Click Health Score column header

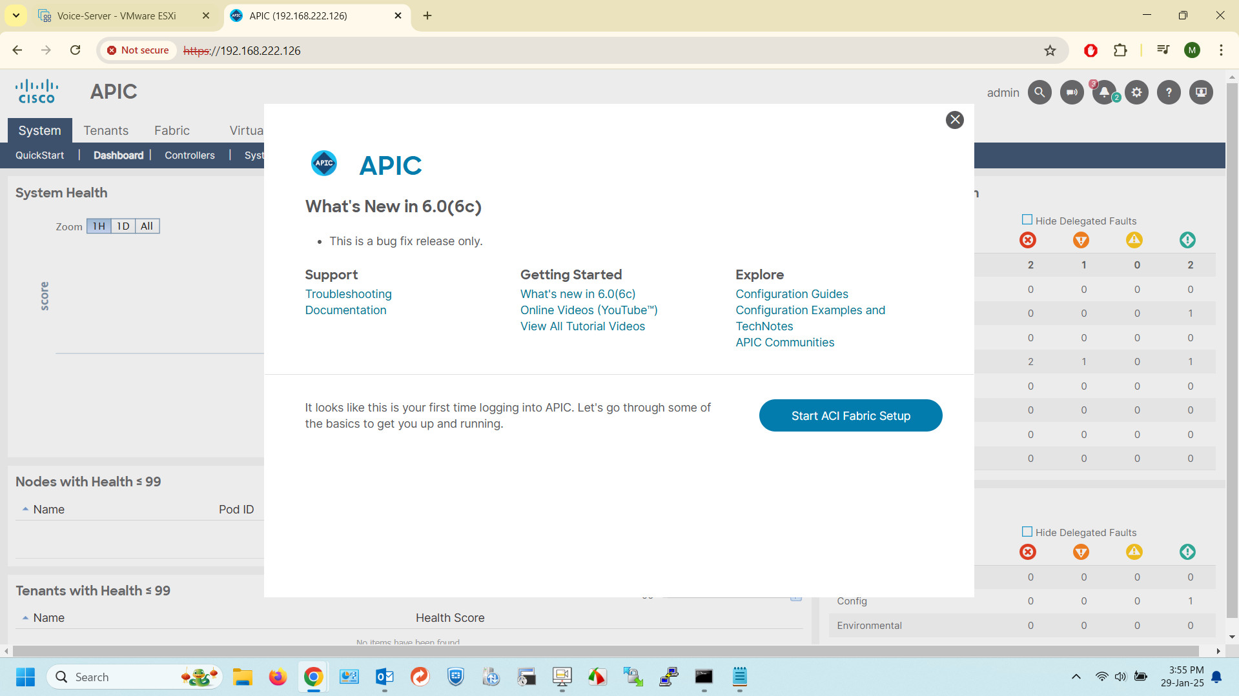[450, 618]
